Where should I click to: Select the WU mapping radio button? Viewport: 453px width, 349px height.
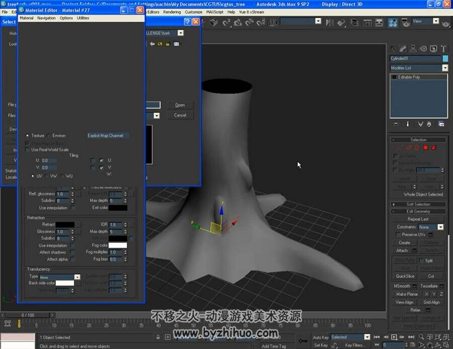point(62,176)
